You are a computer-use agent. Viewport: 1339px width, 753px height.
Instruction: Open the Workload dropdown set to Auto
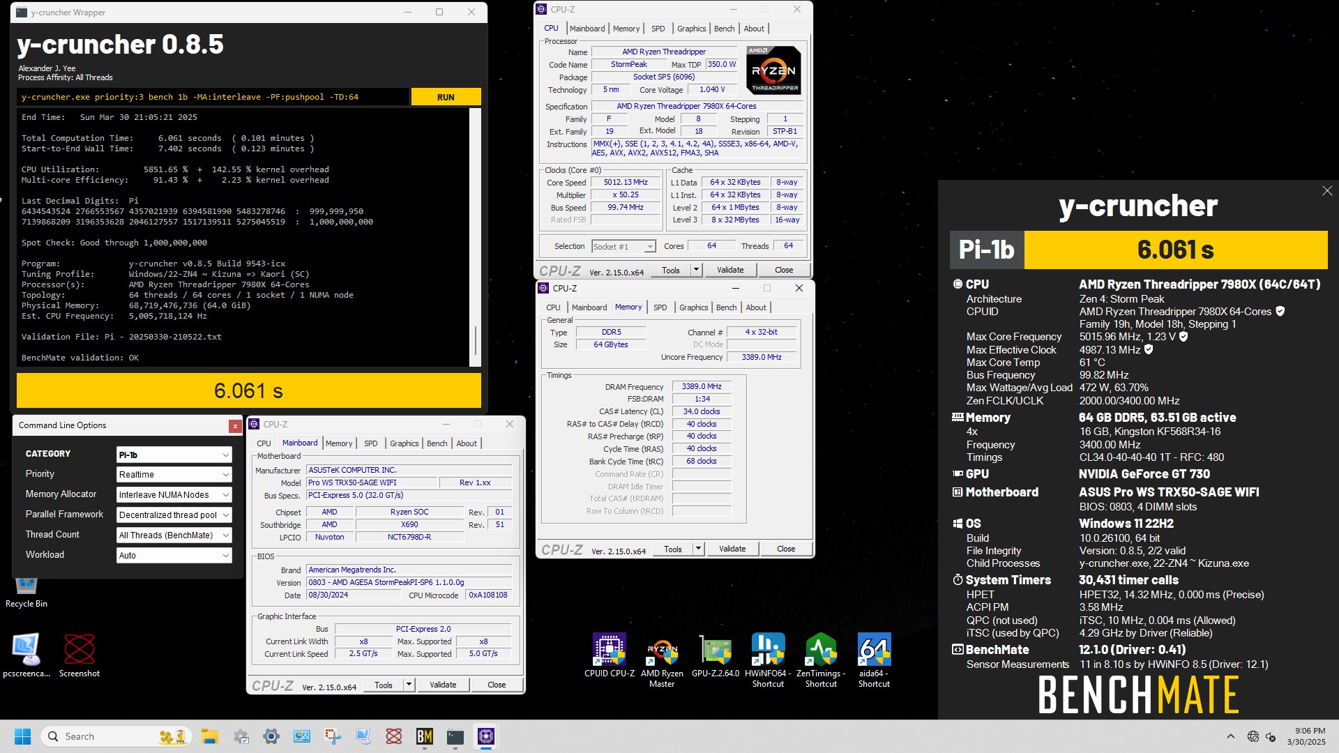(x=174, y=556)
